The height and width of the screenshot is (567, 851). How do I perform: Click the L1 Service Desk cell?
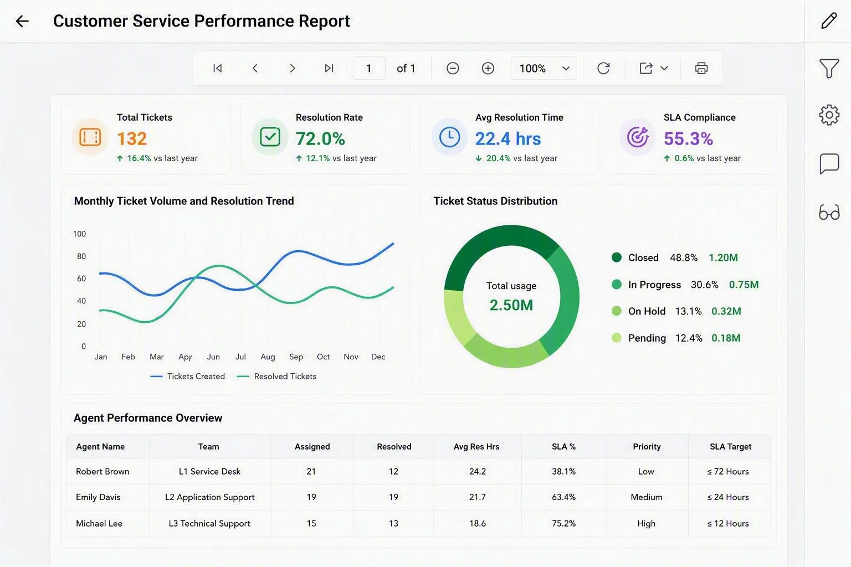[x=209, y=472]
